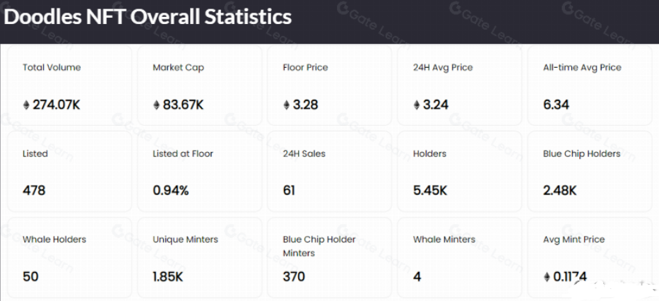Click the Floor Price label
Screen dimensions: 659x301
(x=305, y=67)
